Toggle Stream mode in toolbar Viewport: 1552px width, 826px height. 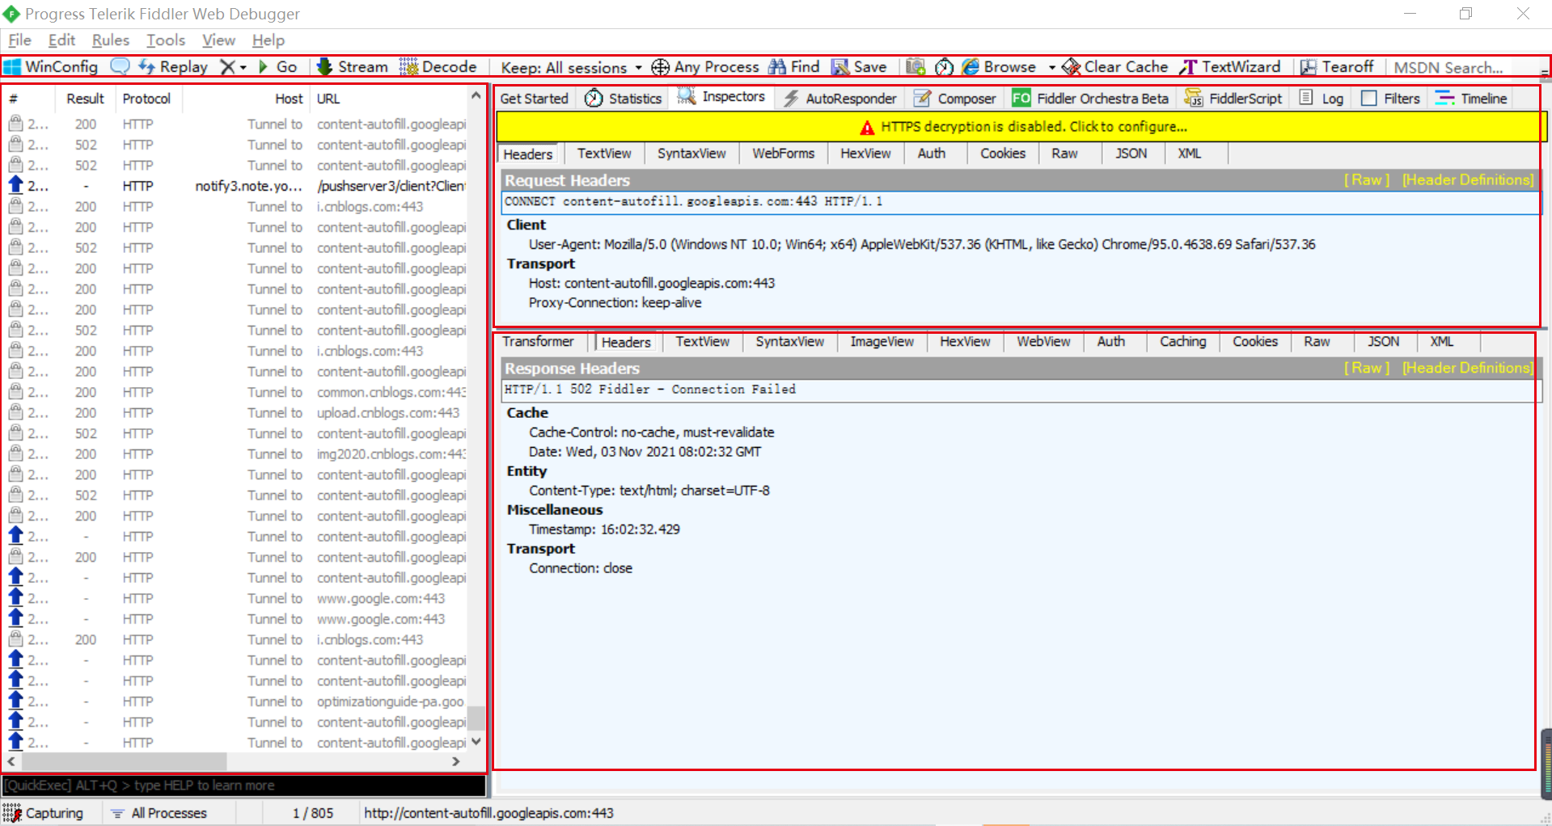click(x=352, y=67)
